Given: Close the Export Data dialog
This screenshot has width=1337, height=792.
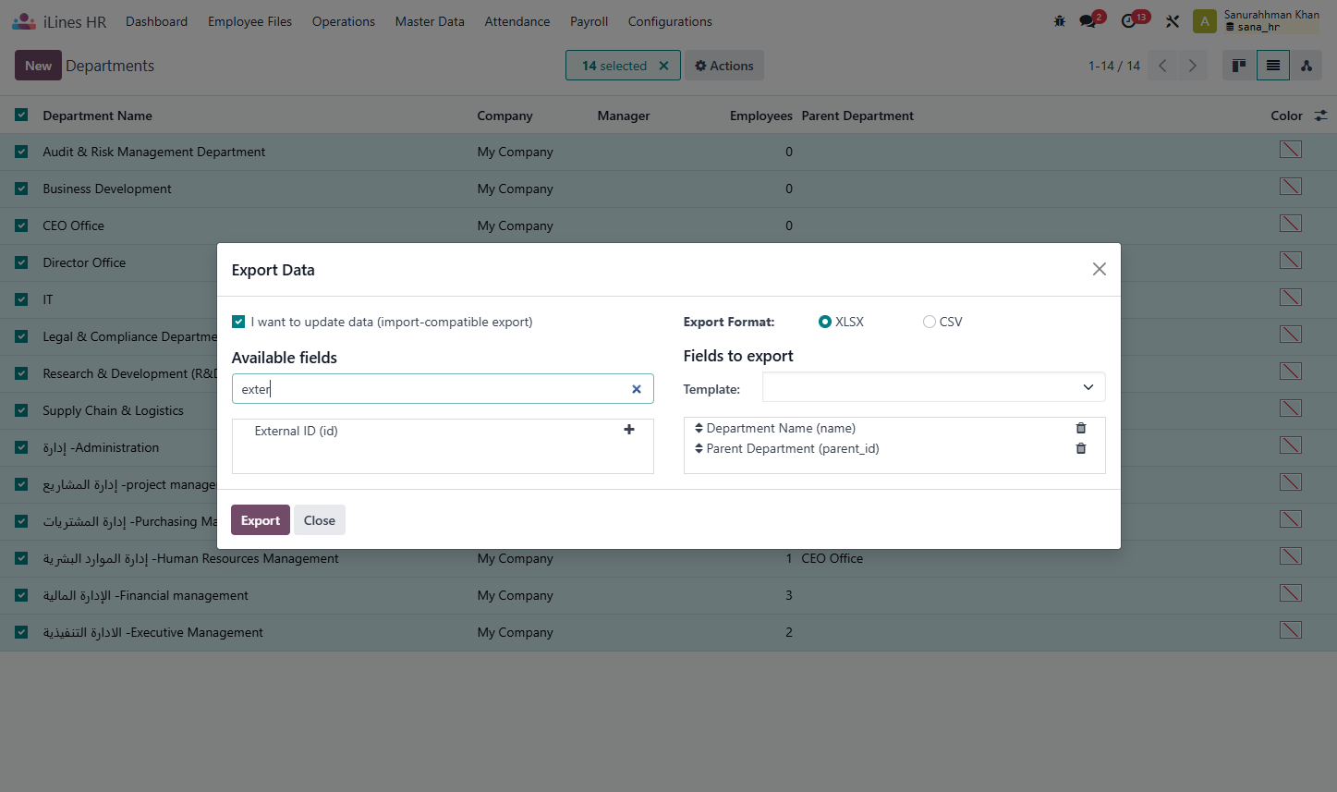Looking at the screenshot, I should 1099,269.
